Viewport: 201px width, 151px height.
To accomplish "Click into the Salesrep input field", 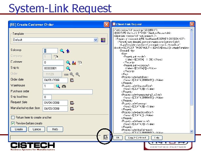I will [x=50, y=51].
